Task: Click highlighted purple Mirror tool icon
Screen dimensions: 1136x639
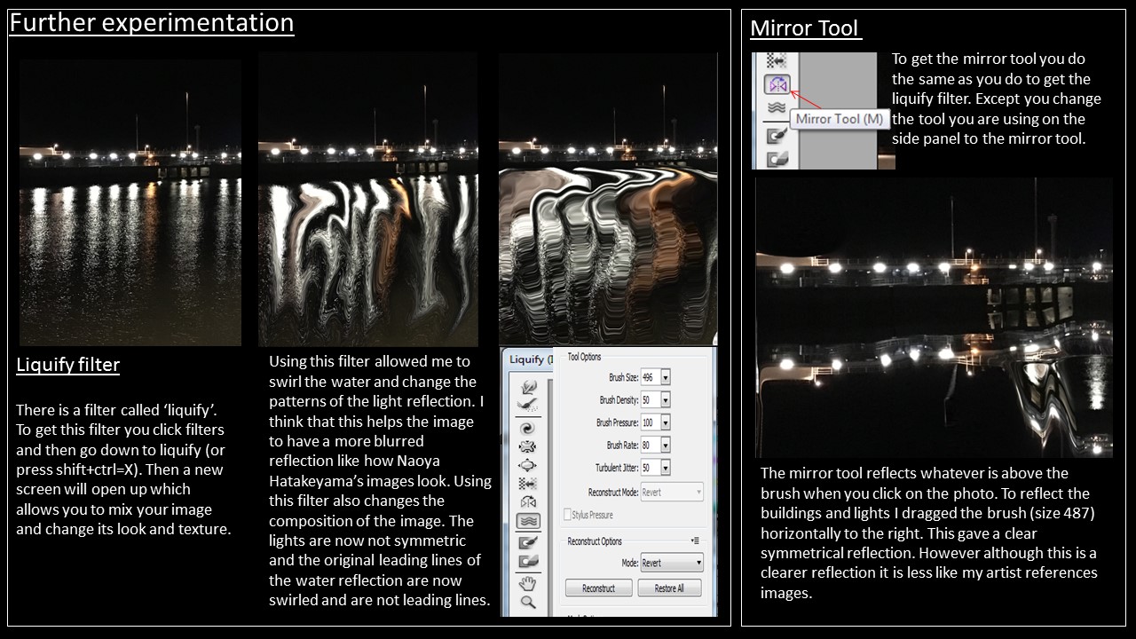Action: tap(777, 84)
